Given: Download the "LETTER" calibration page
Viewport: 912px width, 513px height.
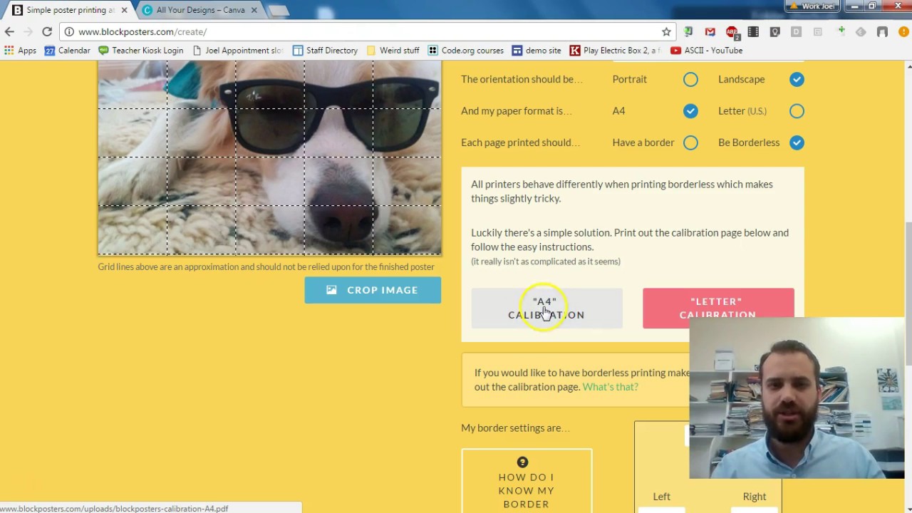Looking at the screenshot, I should click(718, 309).
